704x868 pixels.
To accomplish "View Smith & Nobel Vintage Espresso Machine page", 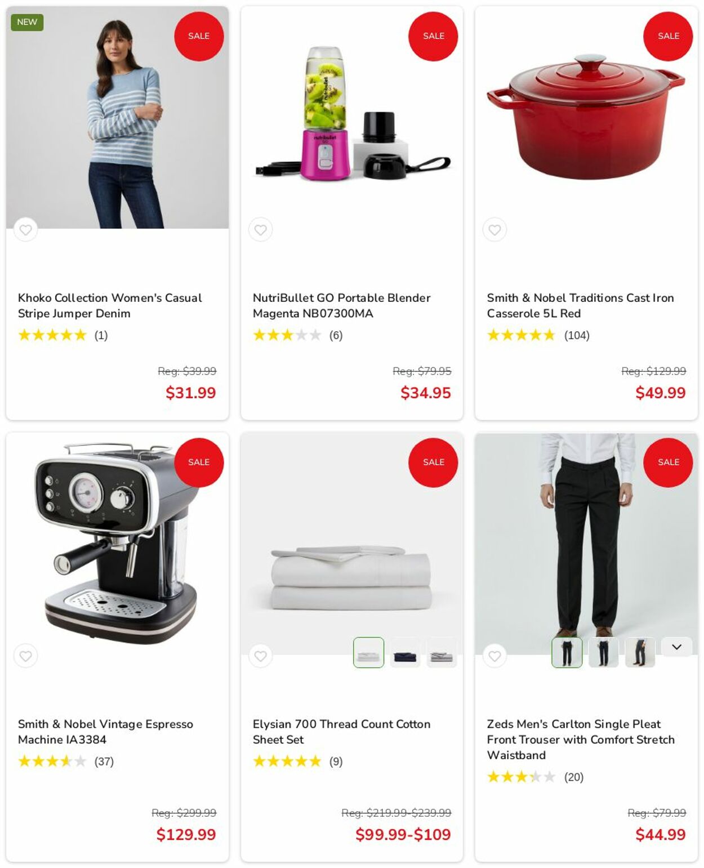I will pyautogui.click(x=105, y=732).
